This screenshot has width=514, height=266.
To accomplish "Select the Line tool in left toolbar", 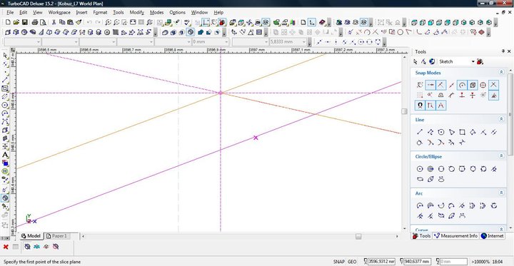I will click(x=5, y=81).
